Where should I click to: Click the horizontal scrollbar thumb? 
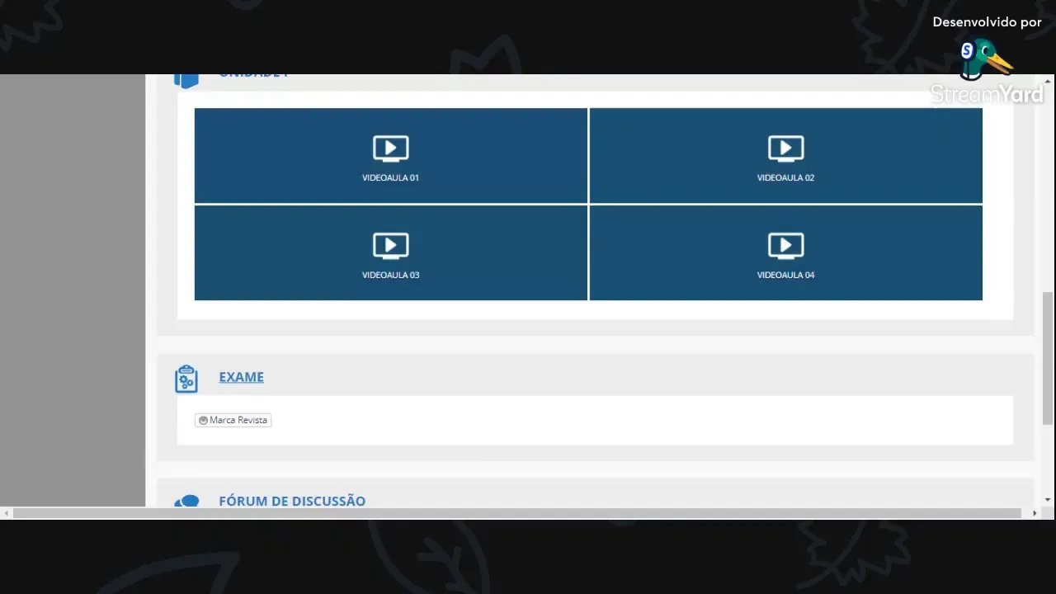(517, 513)
